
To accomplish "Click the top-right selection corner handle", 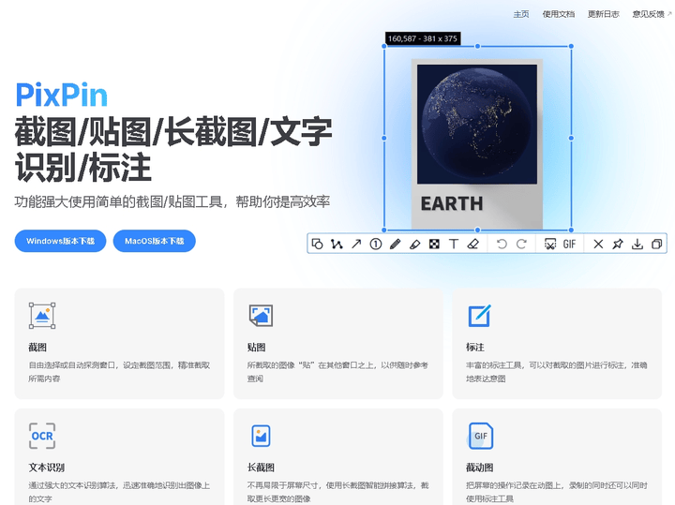I will (x=571, y=46).
